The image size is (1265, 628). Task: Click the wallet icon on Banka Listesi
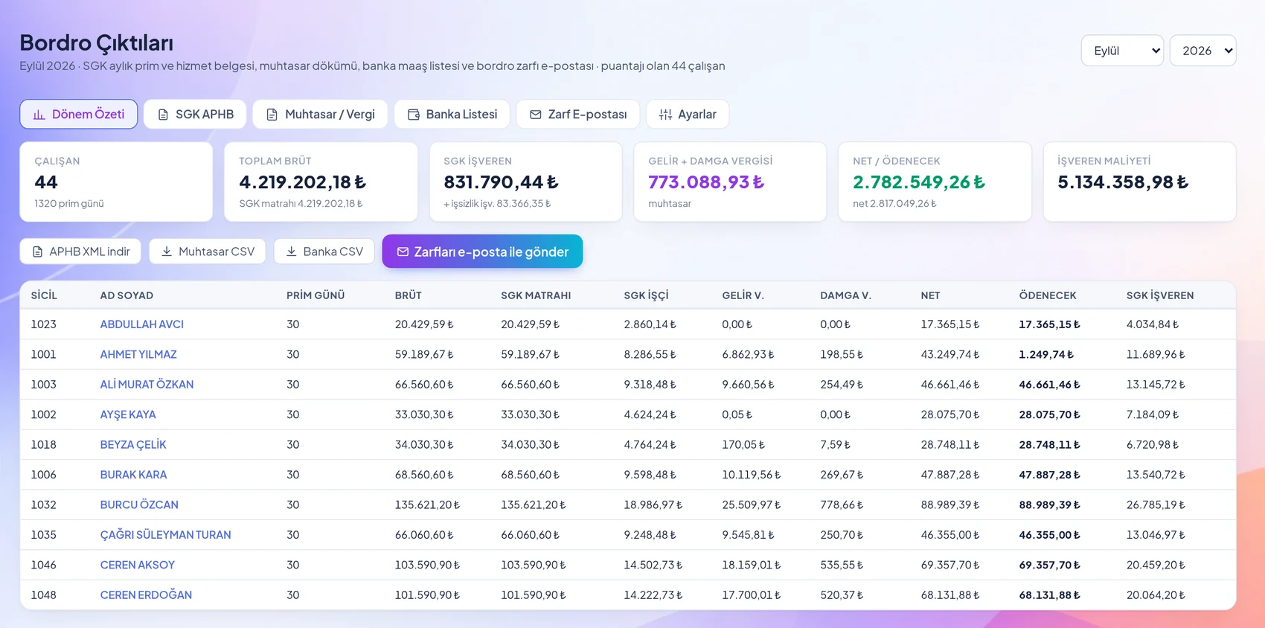click(414, 115)
